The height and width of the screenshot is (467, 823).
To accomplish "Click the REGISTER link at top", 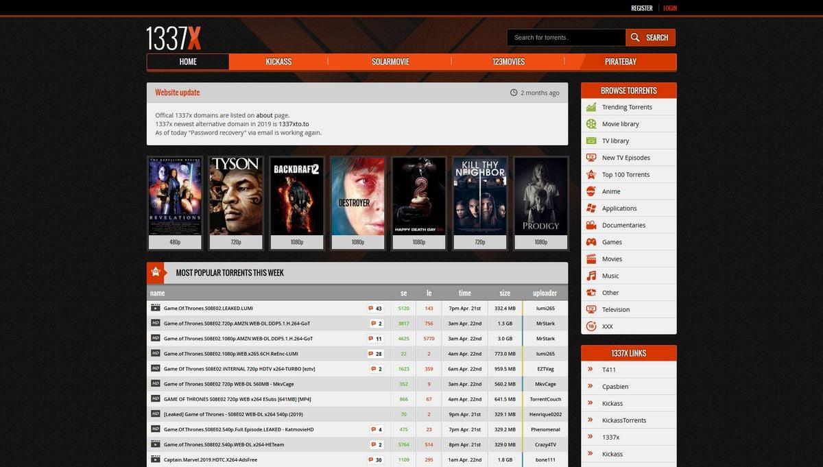I will pyautogui.click(x=642, y=8).
